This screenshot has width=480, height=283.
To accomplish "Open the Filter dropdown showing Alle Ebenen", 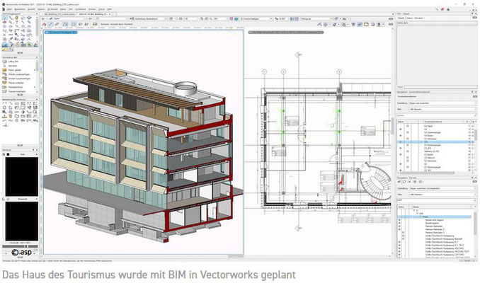I will pyautogui.click(x=442, y=109).
